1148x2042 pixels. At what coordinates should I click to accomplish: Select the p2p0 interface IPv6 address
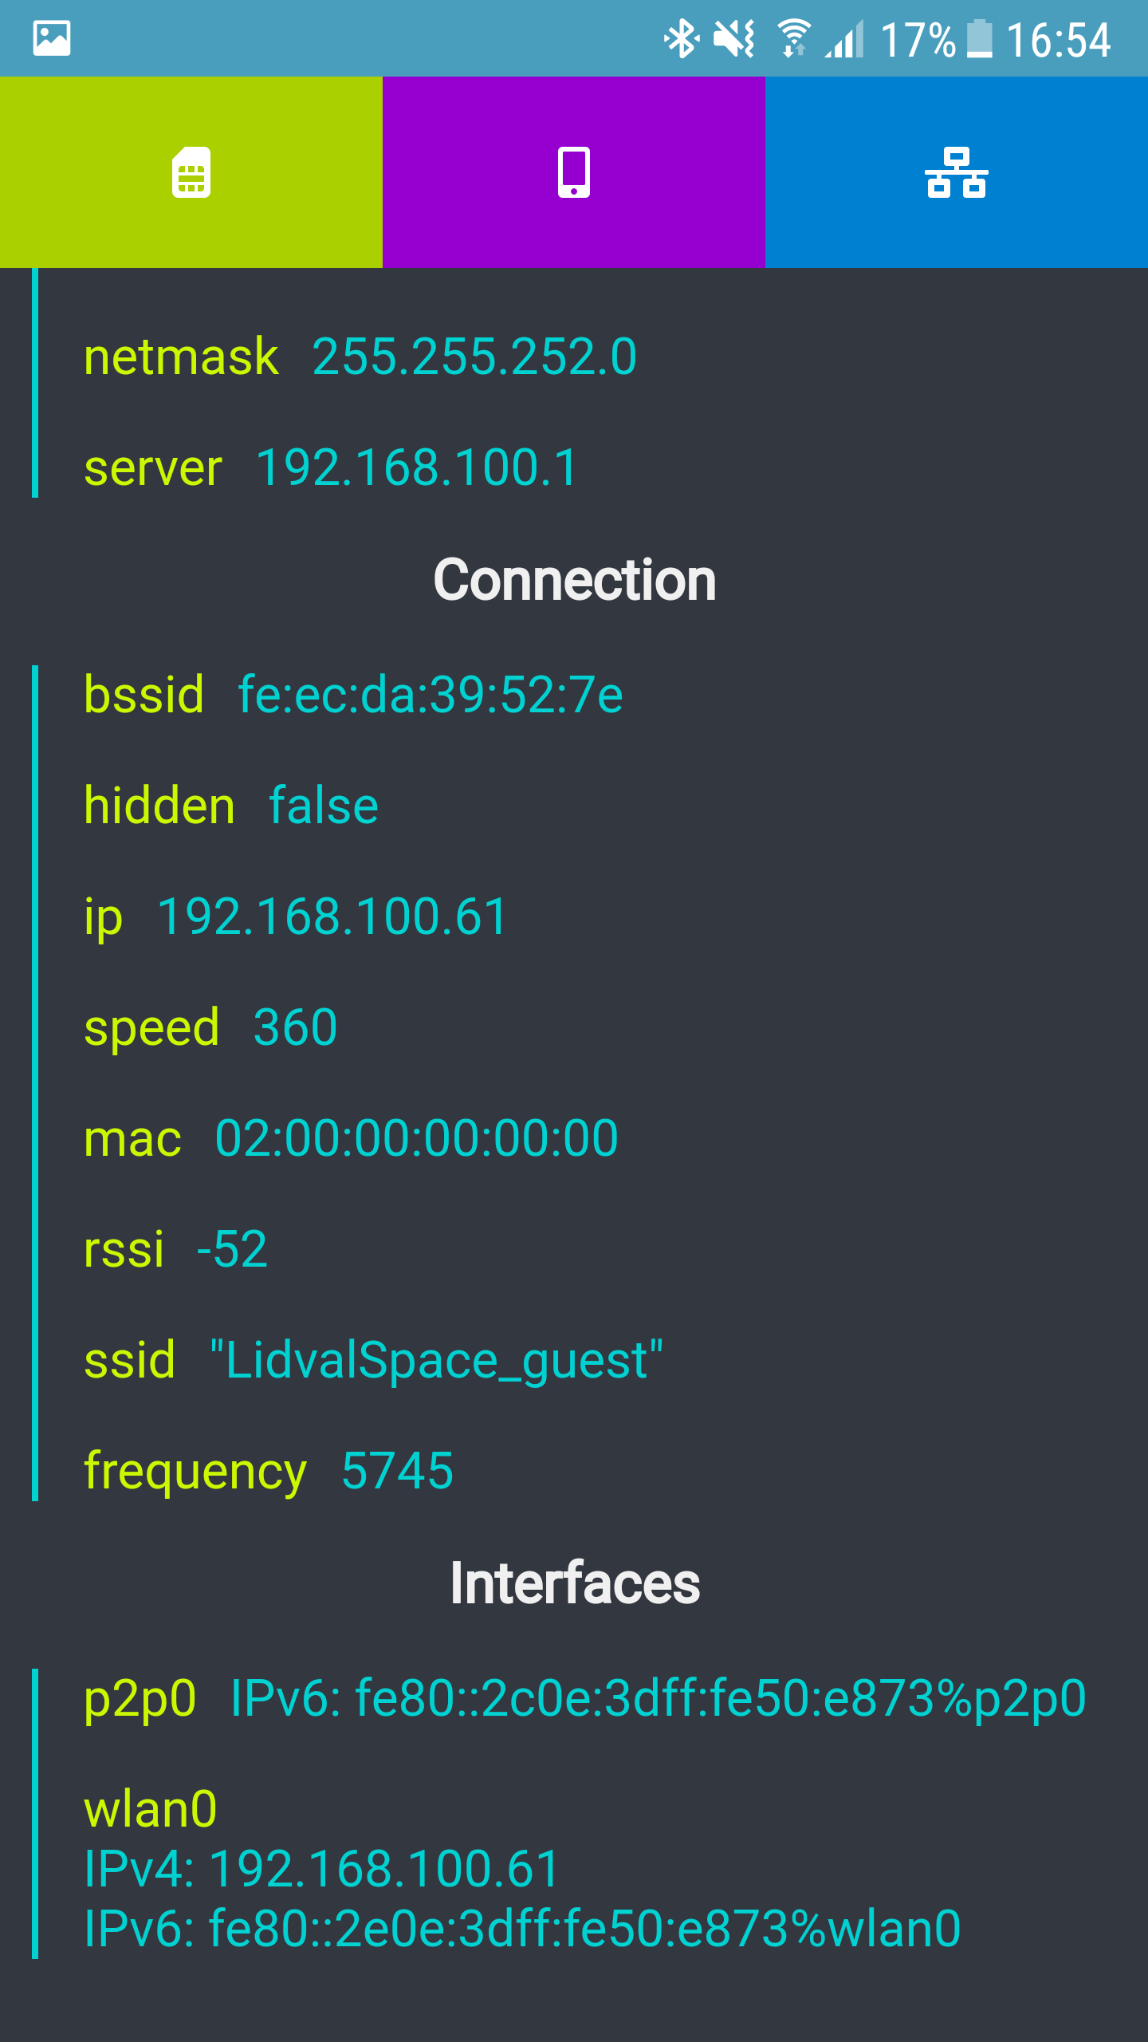pyautogui.click(x=658, y=1697)
